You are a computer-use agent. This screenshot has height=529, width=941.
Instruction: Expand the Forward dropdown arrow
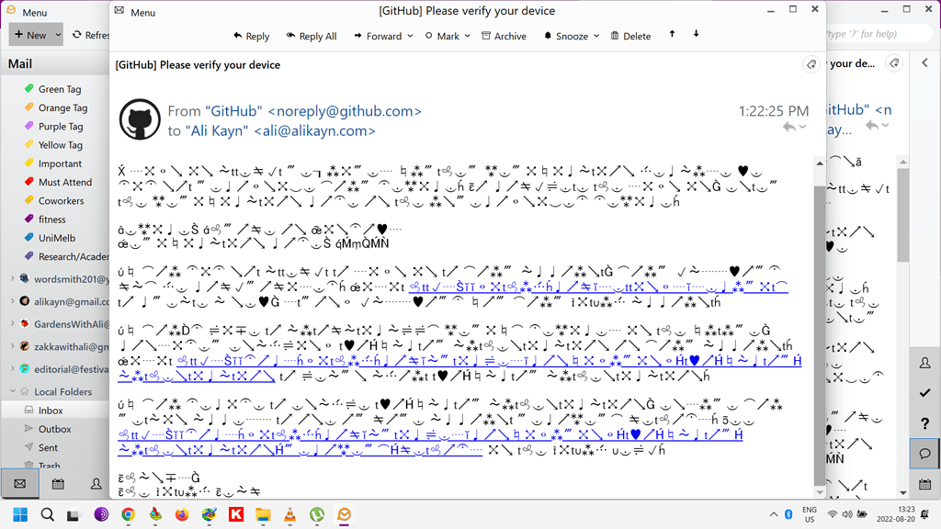click(x=412, y=36)
